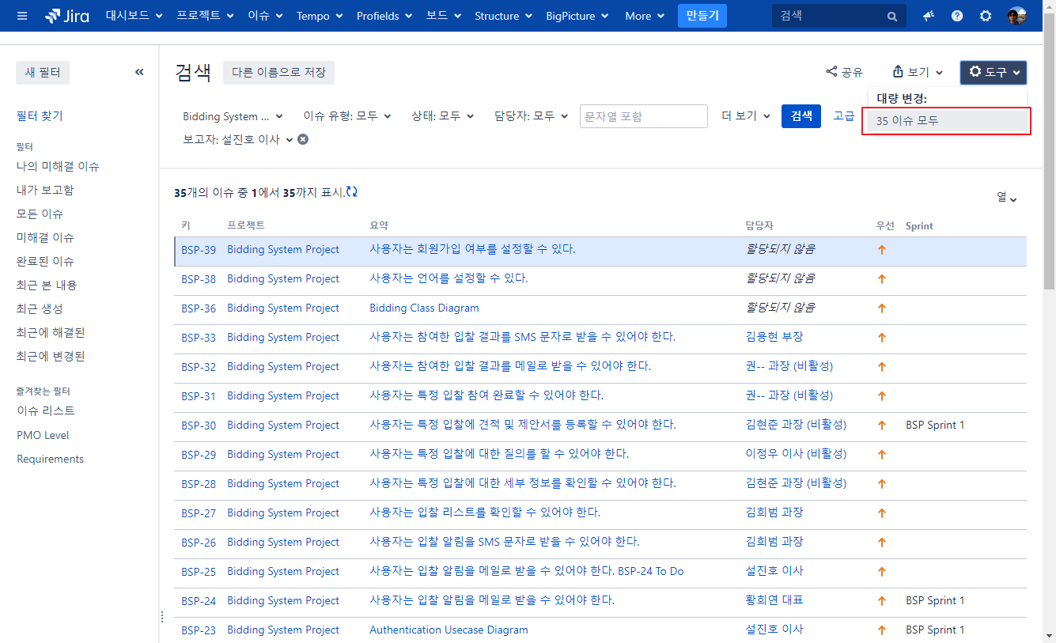This screenshot has width=1056, height=643.
Task: Select 나의 미해결 이슈 filter in sidebar
Action: click(x=58, y=167)
